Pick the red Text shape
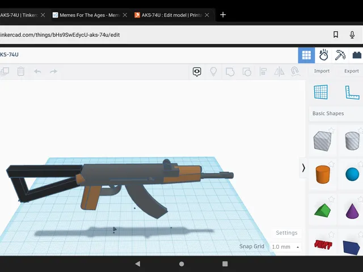The width and height of the screenshot is (363, 272). click(323, 244)
